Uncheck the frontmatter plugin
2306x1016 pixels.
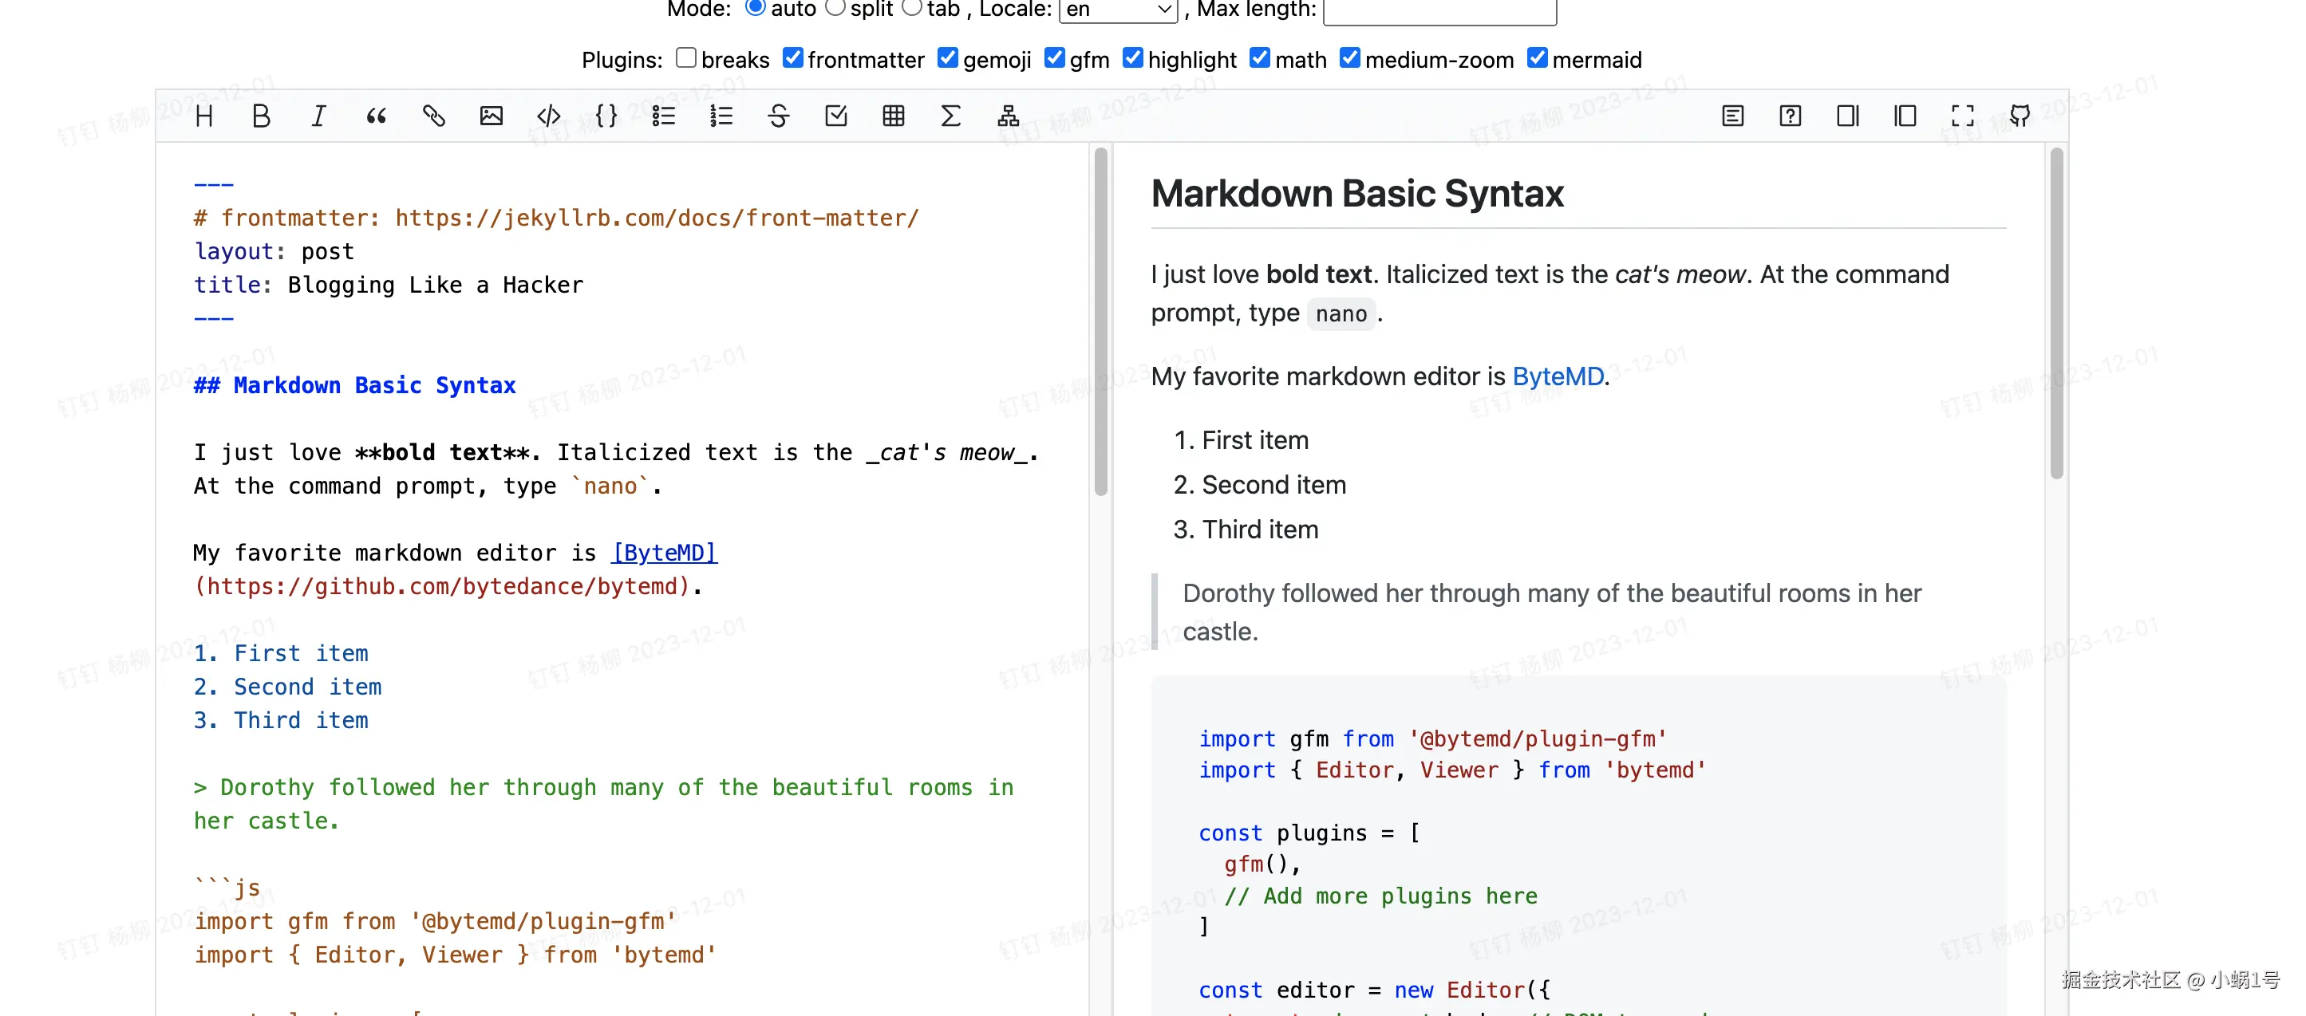[x=792, y=58]
